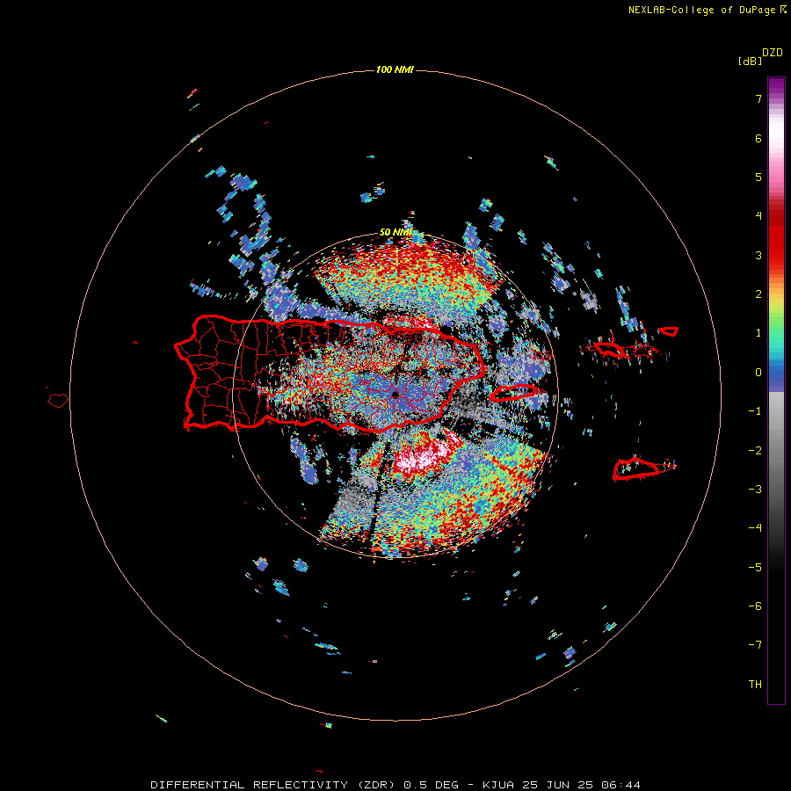The width and height of the screenshot is (791, 791).
Task: Click the [dB] units label
Action: (750, 61)
